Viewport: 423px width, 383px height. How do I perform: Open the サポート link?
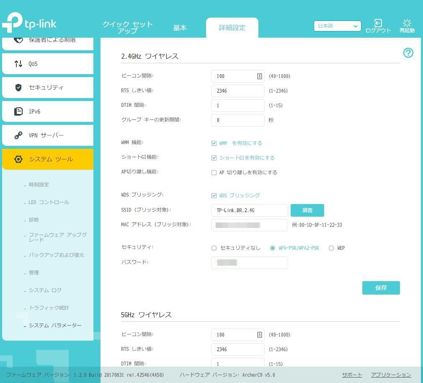pos(351,375)
